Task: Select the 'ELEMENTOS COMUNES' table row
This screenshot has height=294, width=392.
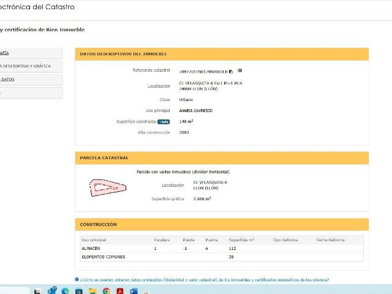Action: 222,257
